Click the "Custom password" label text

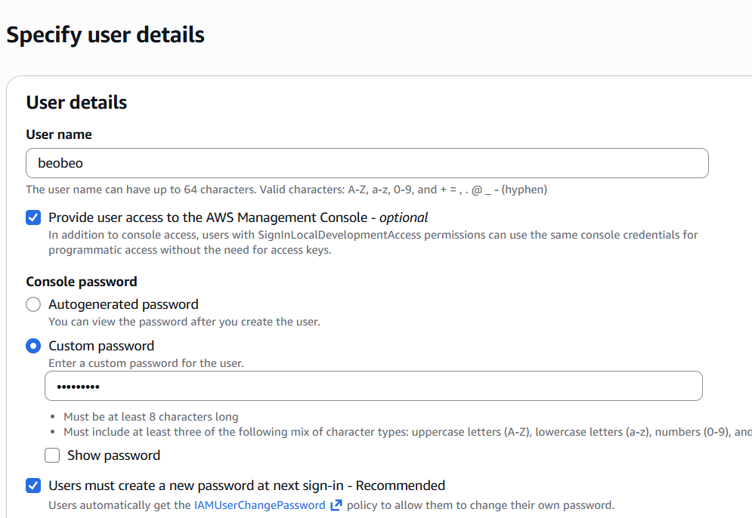pyautogui.click(x=101, y=346)
